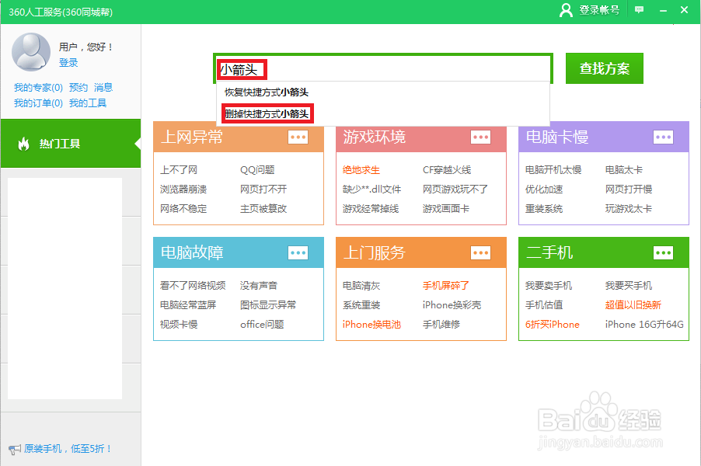The width and height of the screenshot is (701, 466).
Task: Select the 网络不稳定 item
Action: (183, 209)
